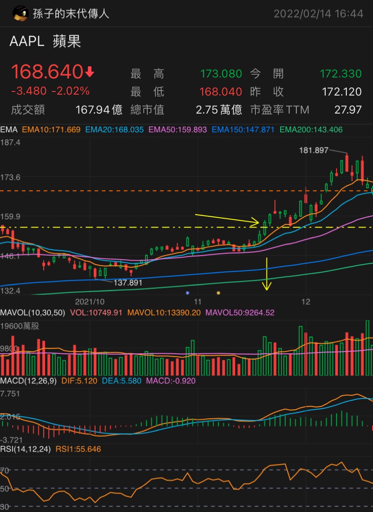Tap the 187.4 price axis label
373x512 pixels.
[x=10, y=142]
